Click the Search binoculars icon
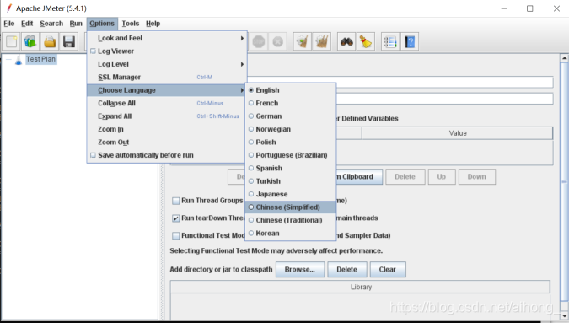This screenshot has width=569, height=323. click(346, 41)
